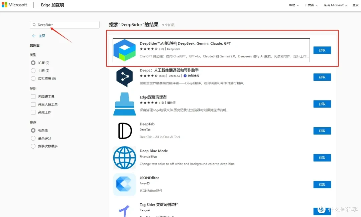Open the DeepL hexagon extension icon

(x=125, y=77)
